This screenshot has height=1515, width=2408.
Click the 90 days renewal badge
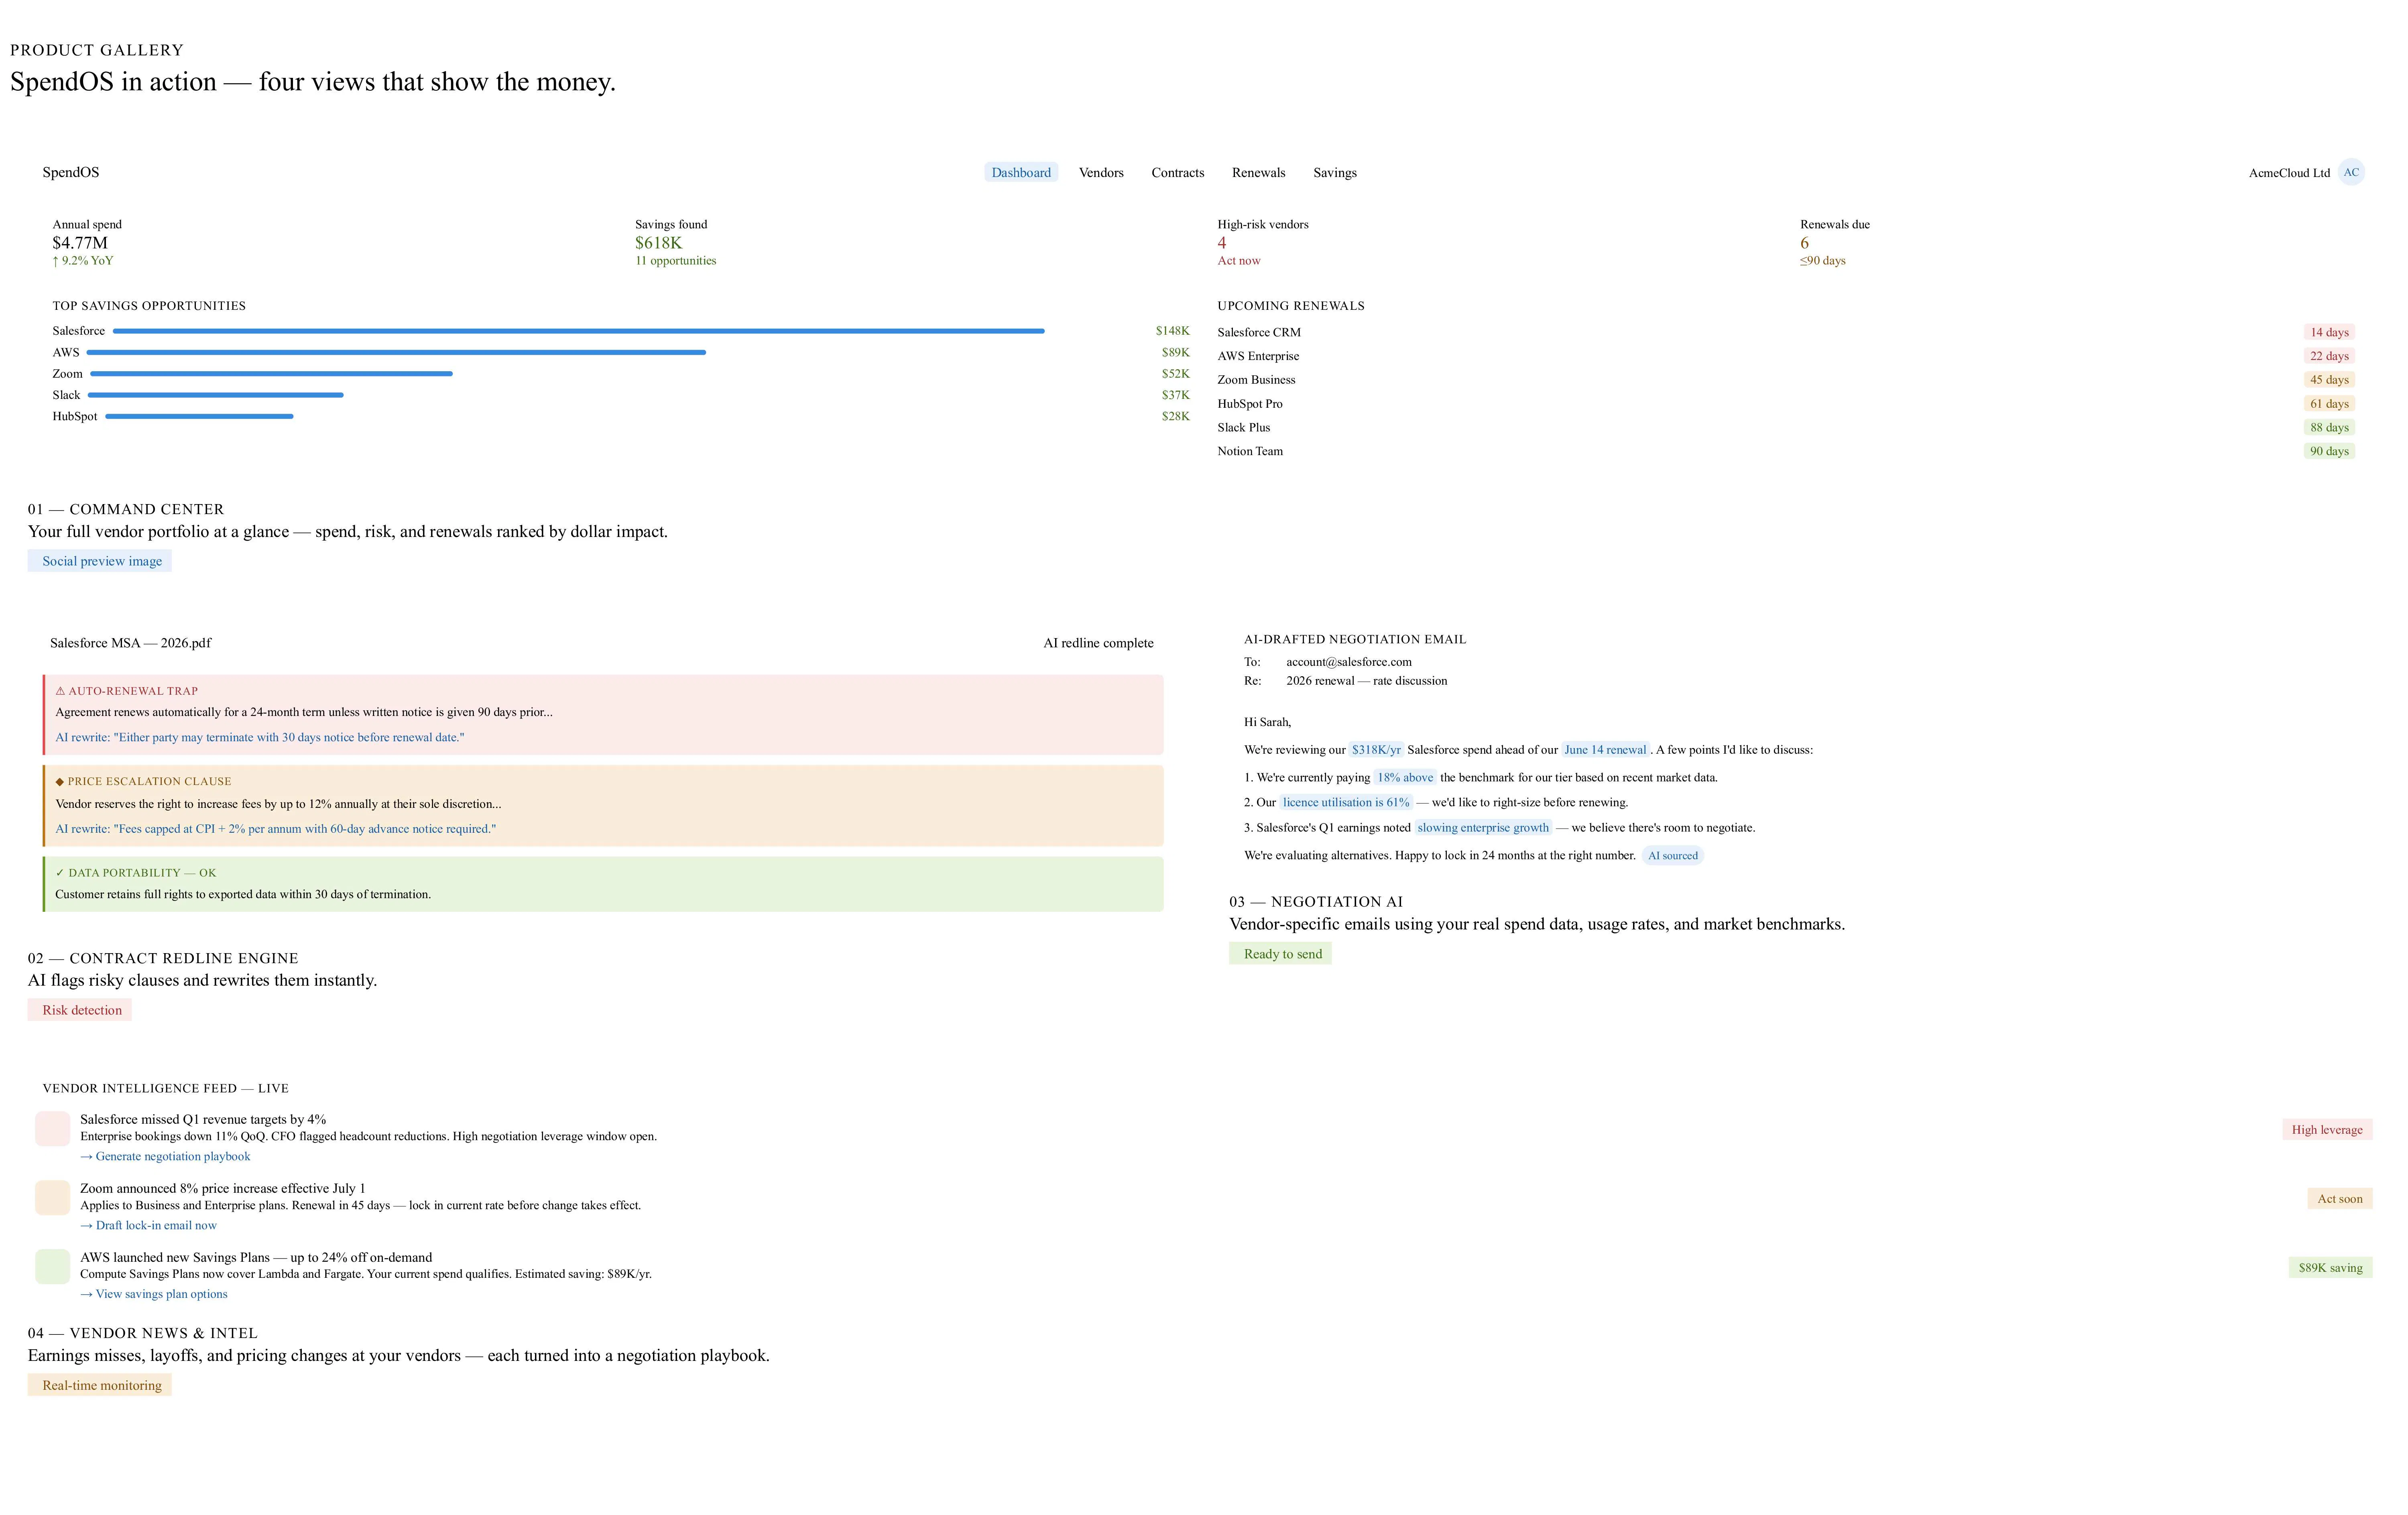click(x=2329, y=451)
